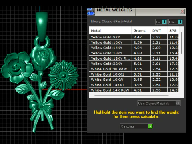Viewport: 192px width, 144px height.
Task: Select the Yellow Gold:9KY row
Action: (x=134, y=37)
